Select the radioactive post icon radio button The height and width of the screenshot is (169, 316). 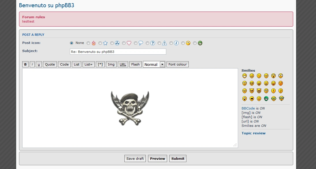[112, 43]
